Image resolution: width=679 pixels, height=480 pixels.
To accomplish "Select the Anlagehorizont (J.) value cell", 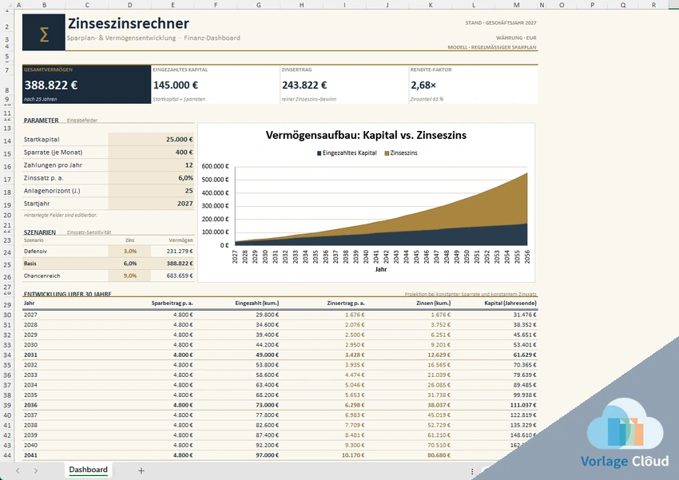I will (151, 190).
